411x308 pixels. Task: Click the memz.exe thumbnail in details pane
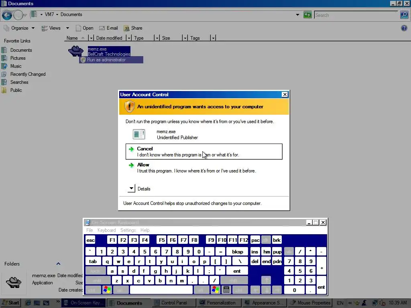(x=14, y=282)
